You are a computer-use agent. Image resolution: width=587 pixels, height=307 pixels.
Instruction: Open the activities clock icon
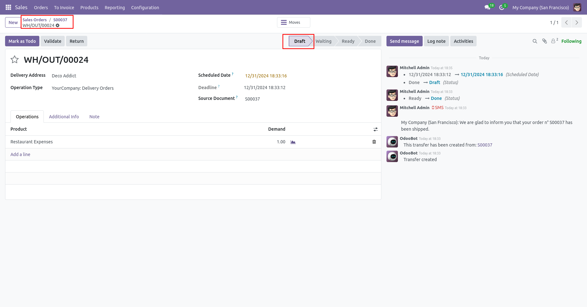[502, 7]
